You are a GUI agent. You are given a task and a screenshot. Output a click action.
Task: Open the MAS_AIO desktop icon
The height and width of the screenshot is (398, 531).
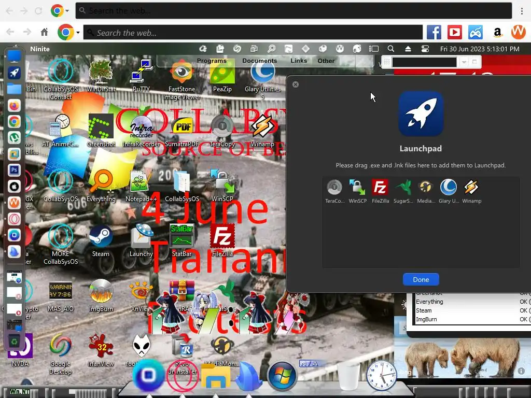(60, 296)
